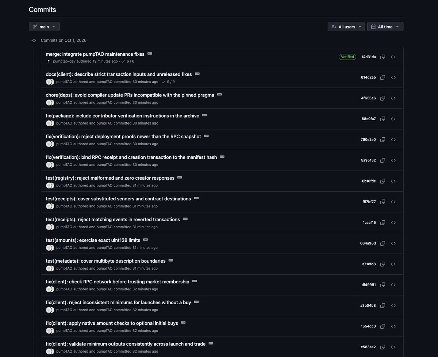Open the All time date filter
438x357 pixels.
(385, 27)
